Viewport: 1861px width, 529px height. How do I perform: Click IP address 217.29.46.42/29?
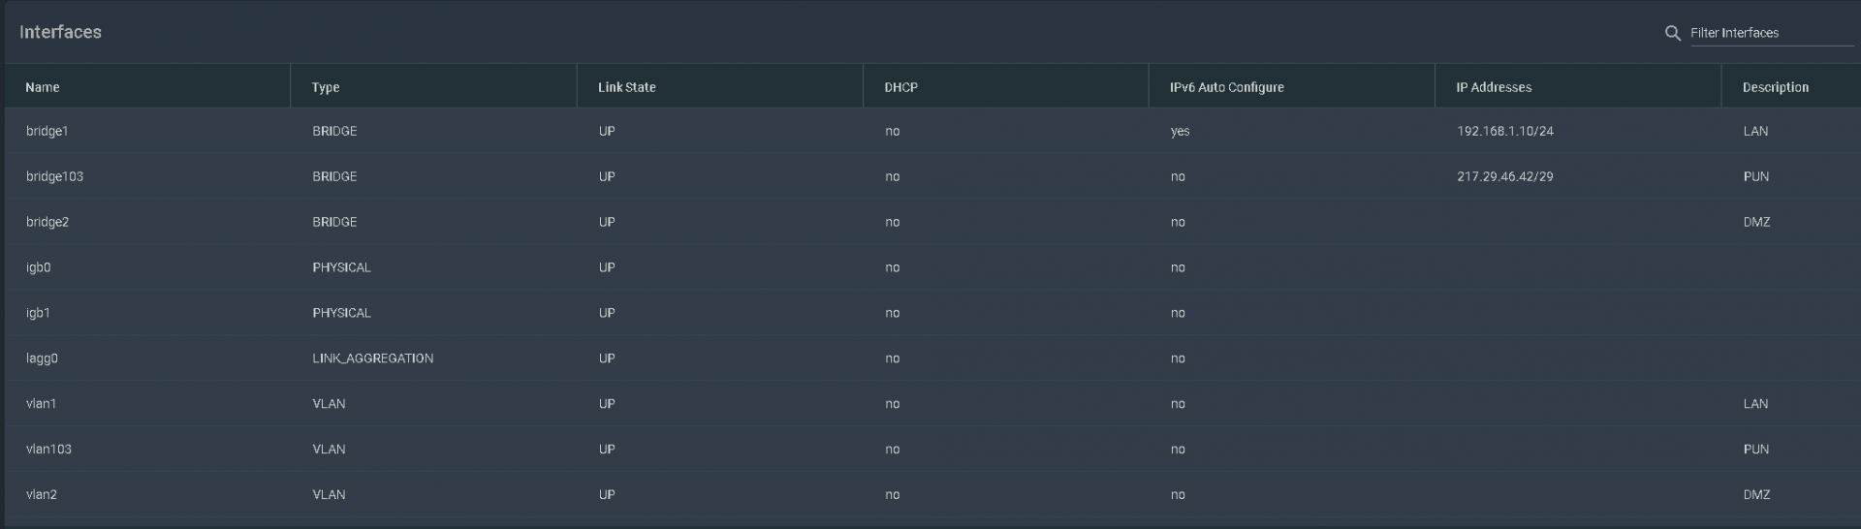1505,176
